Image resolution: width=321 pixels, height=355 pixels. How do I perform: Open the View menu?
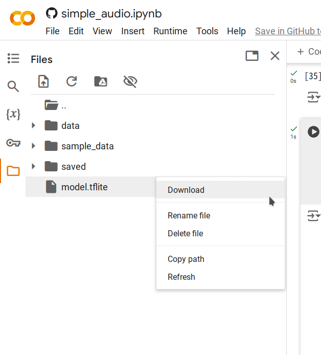tap(102, 31)
